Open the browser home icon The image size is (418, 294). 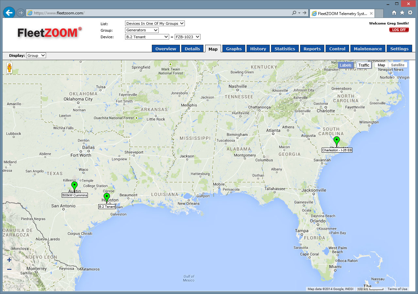pos(394,13)
